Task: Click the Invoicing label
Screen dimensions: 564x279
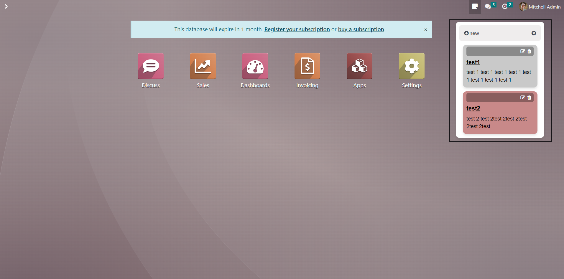Action: [x=307, y=85]
